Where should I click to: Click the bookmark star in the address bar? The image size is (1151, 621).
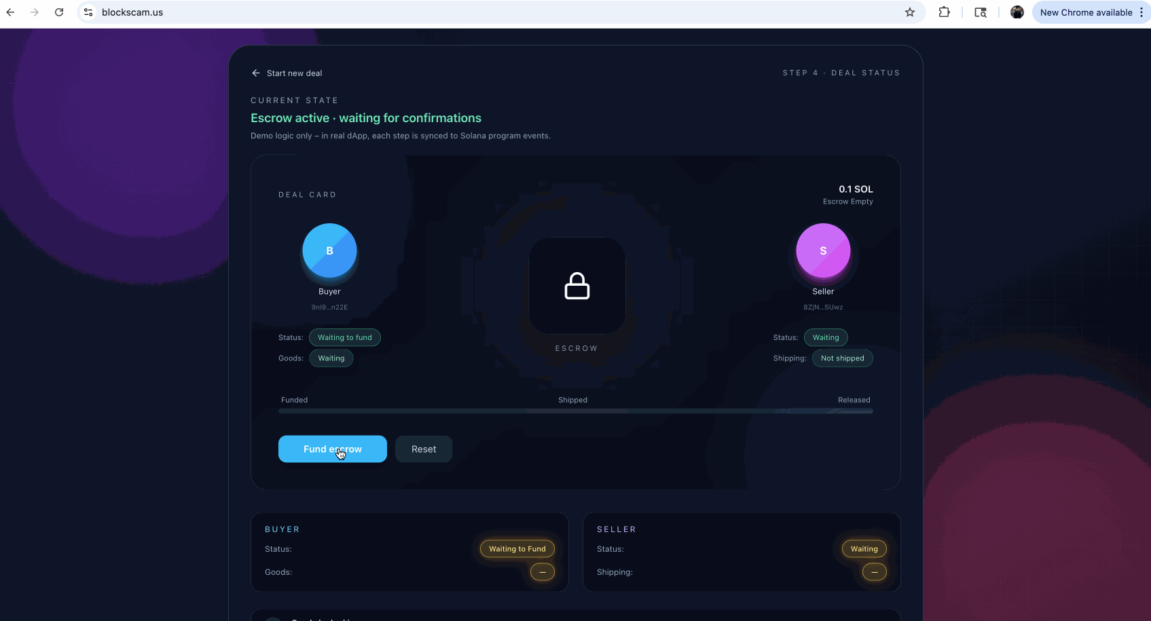[909, 12]
